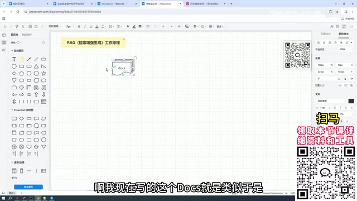The width and height of the screenshot is (357, 201).
Task: Select the cross plus shape
Action: coord(21,88)
